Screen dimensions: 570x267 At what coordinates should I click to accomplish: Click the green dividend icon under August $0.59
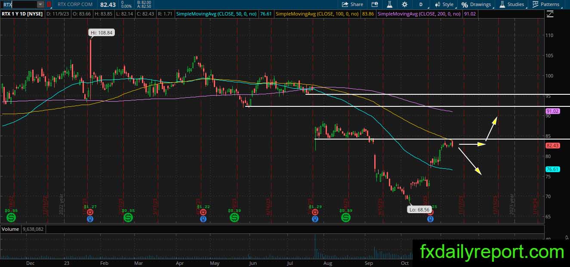coord(346,218)
